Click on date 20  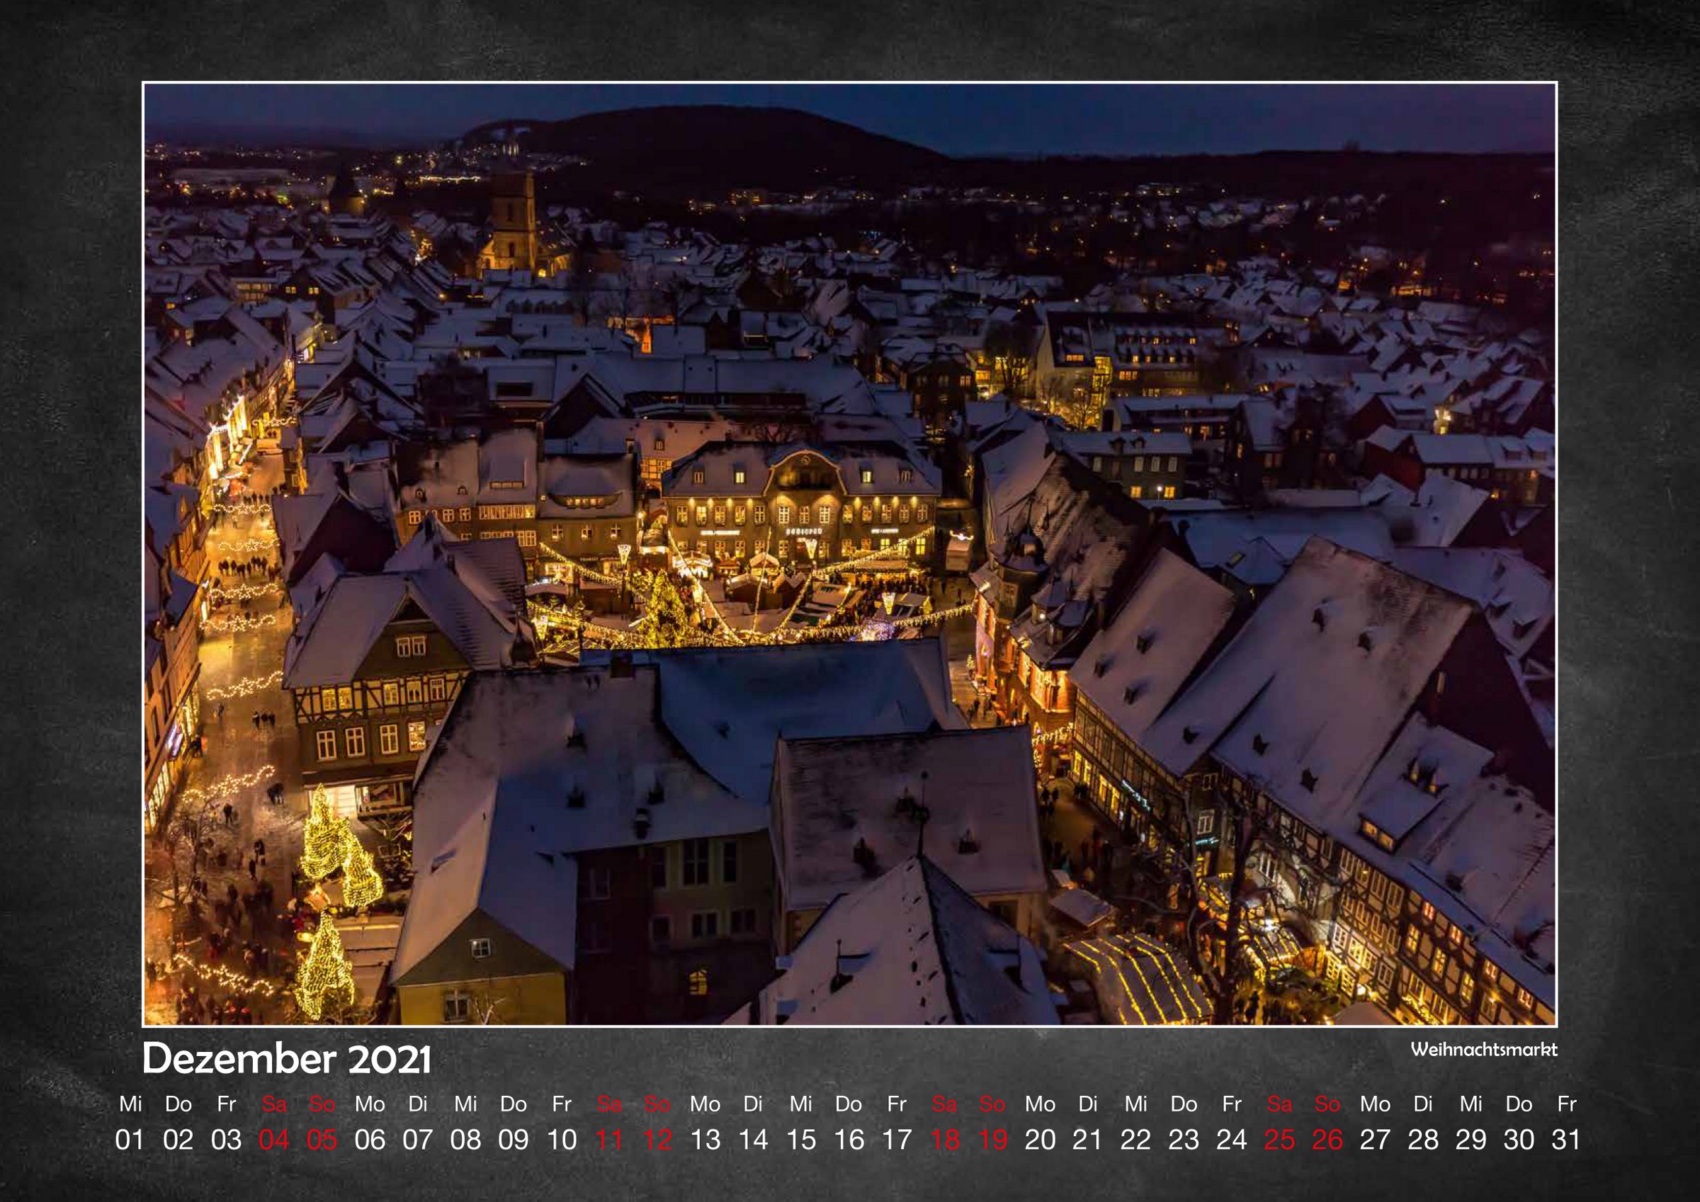(x=1041, y=1139)
